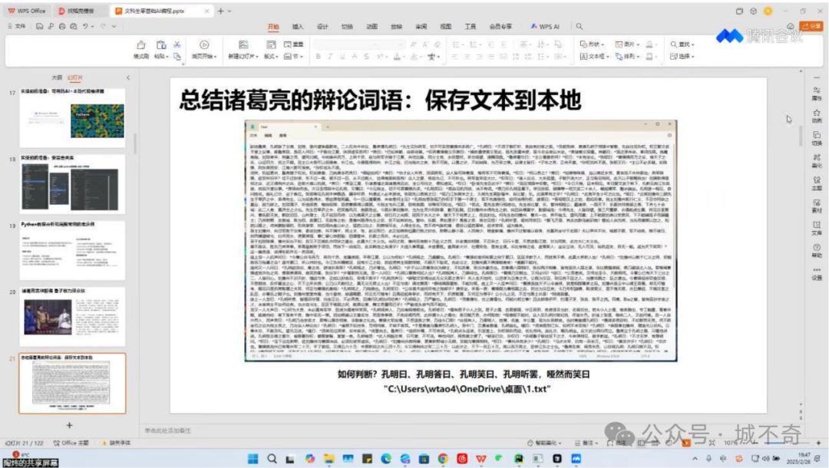829x468 pixels.
Task: Toggle Bold formatting
Action: [x=319, y=57]
